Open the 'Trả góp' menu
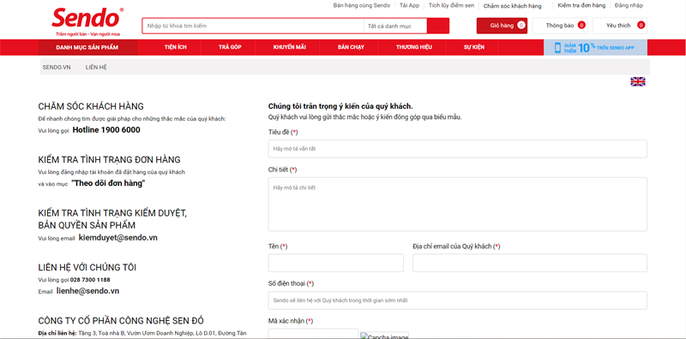Viewport: 686px width, 339px height. coord(230,47)
